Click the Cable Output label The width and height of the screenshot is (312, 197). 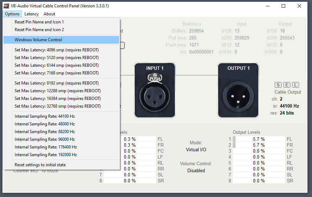coord(288,92)
